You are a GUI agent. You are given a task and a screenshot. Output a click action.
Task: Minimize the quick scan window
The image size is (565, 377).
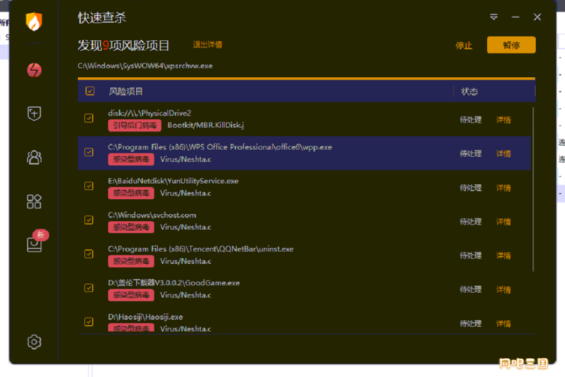(516, 17)
